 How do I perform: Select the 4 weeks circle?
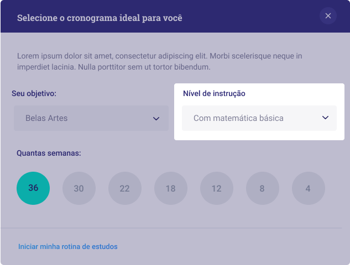pyautogui.click(x=309, y=188)
